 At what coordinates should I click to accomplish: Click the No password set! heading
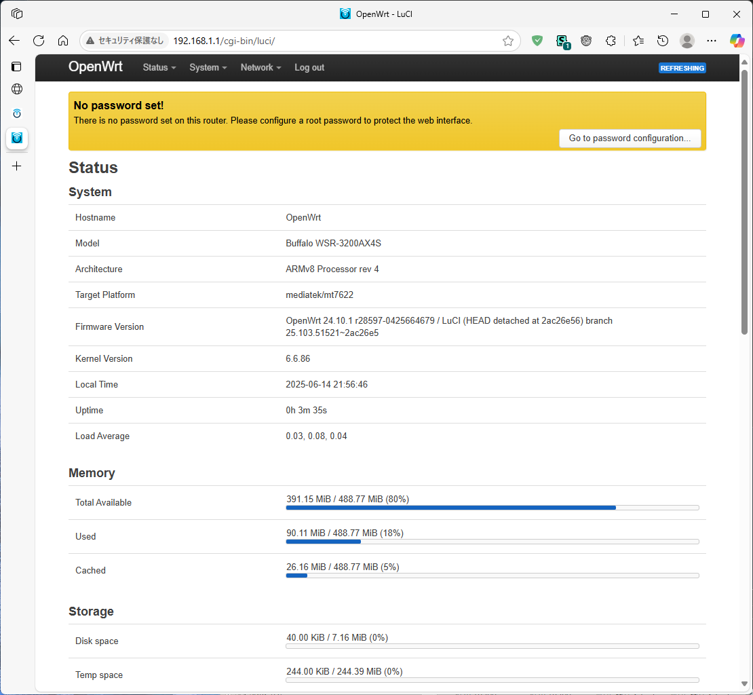119,106
